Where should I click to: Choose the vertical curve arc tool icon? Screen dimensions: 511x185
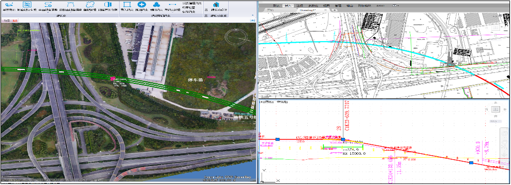(x=70, y=4)
